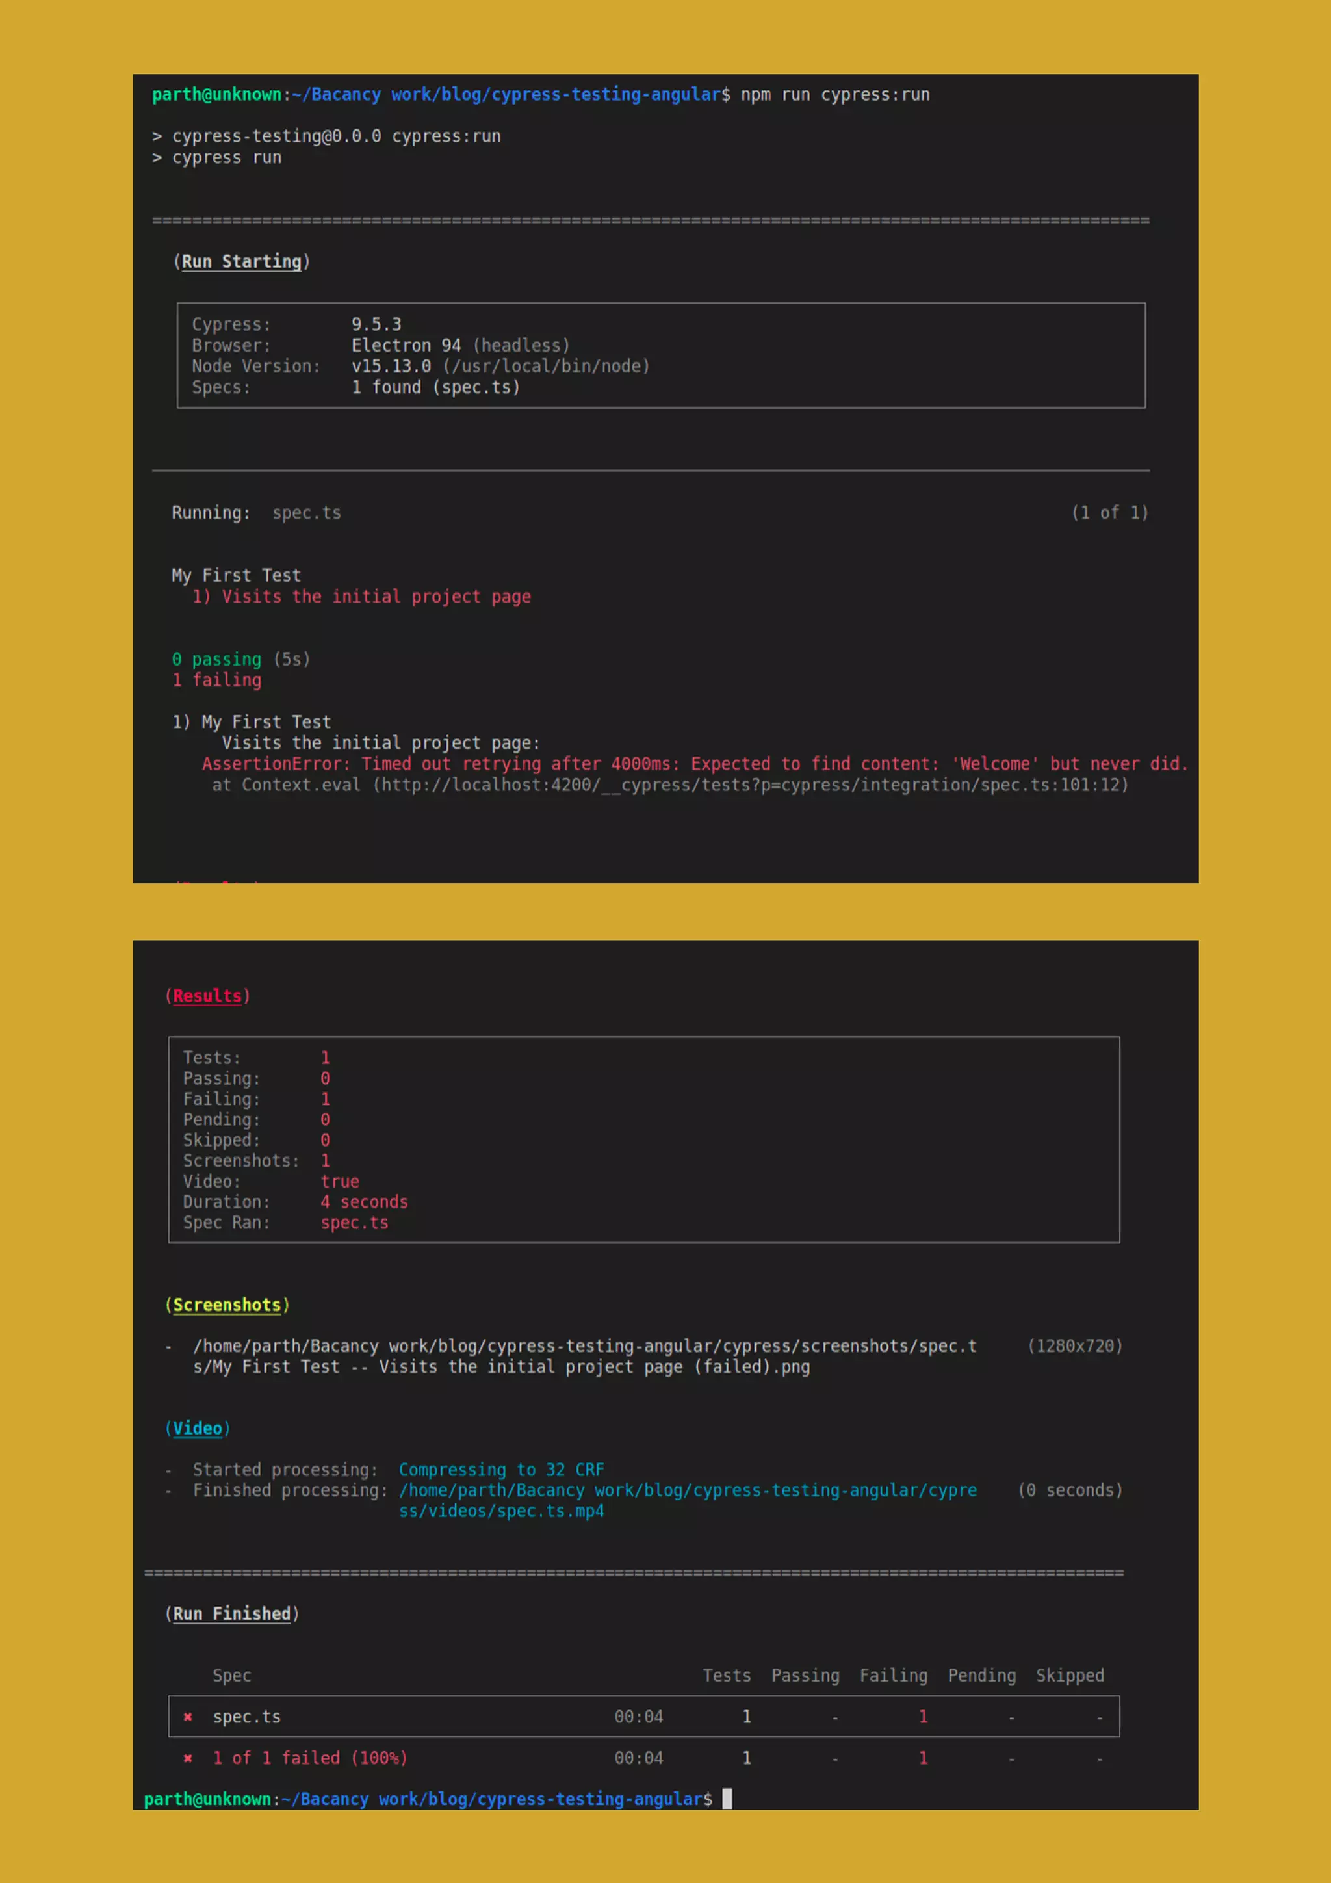Click the terminal cursor block at final prompt
Screen dimensions: 1331x1883
point(727,1799)
